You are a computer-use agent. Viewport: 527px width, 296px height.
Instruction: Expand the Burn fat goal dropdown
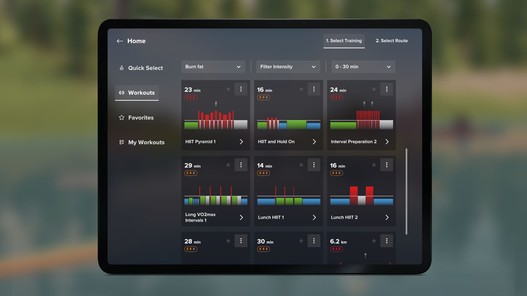pyautogui.click(x=213, y=67)
